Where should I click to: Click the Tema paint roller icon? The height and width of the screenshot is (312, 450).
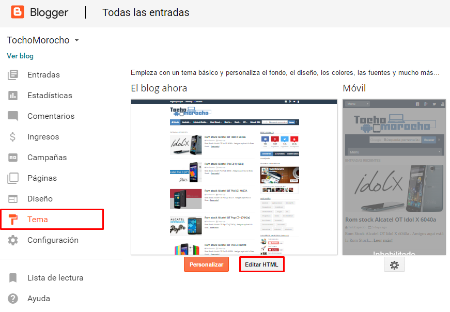13,220
